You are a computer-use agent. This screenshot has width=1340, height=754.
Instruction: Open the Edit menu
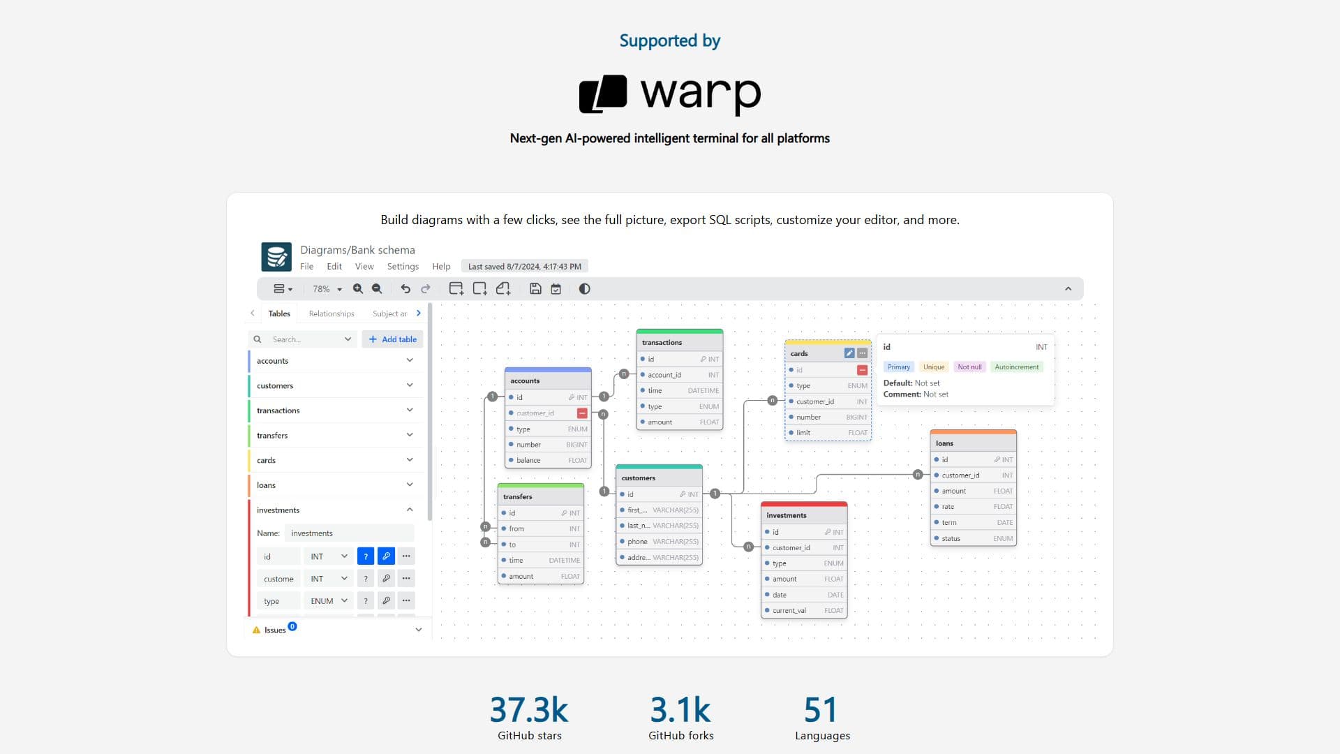(x=334, y=267)
